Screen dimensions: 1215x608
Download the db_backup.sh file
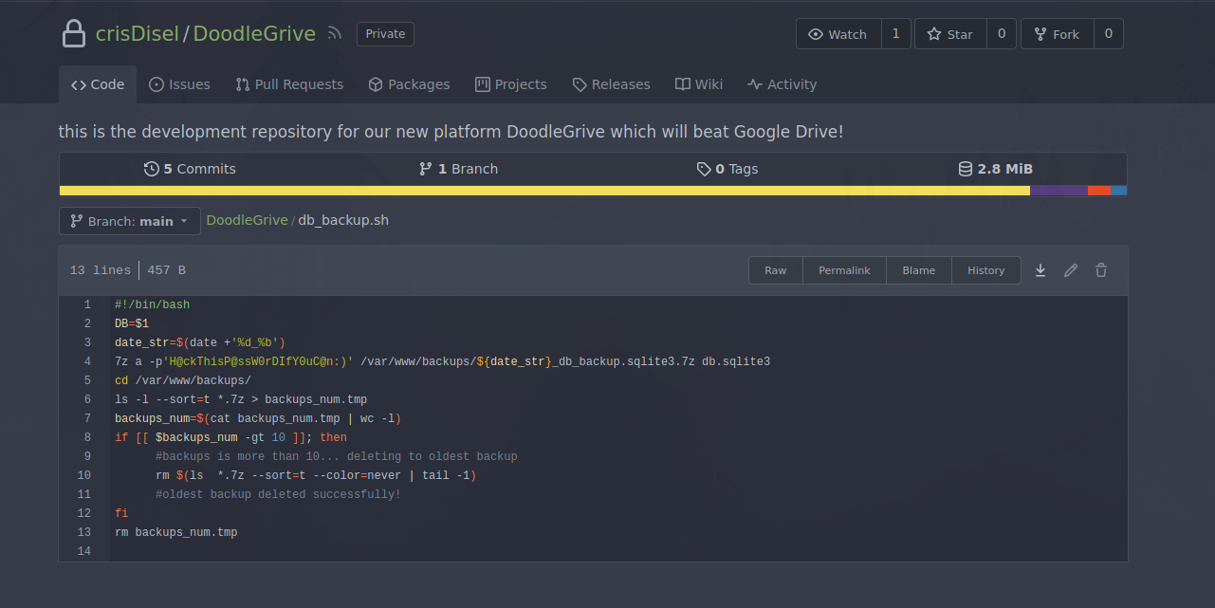tap(1040, 270)
